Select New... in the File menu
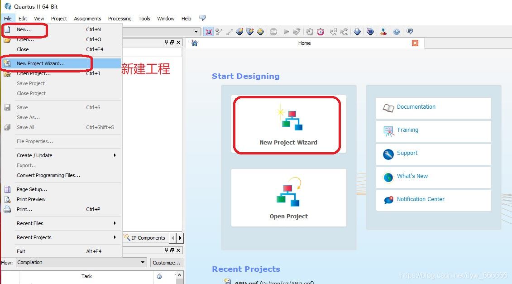 click(62, 29)
